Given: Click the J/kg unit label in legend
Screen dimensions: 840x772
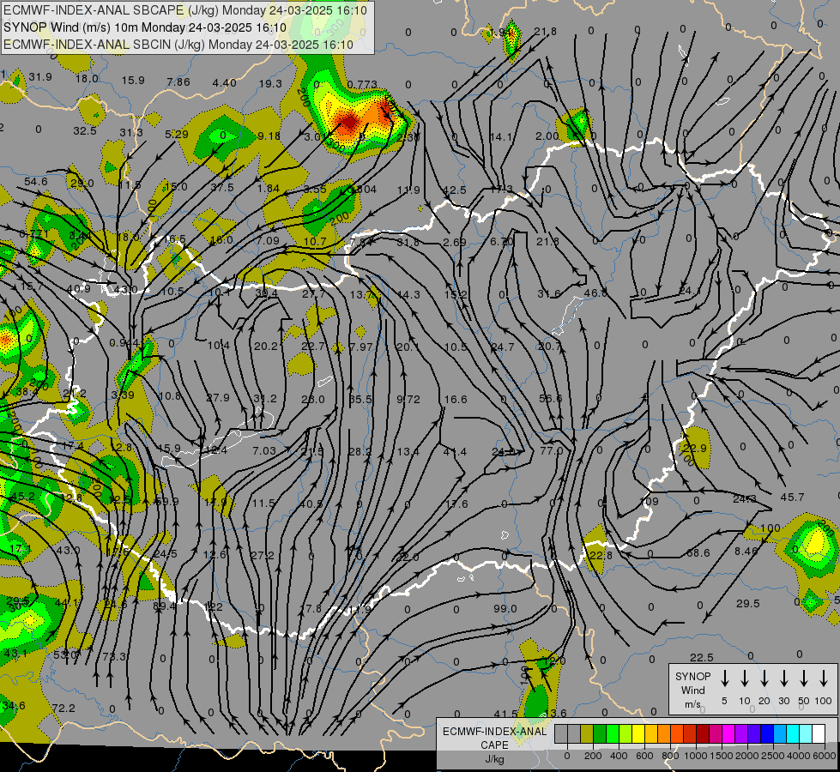Looking at the screenshot, I should (494, 759).
